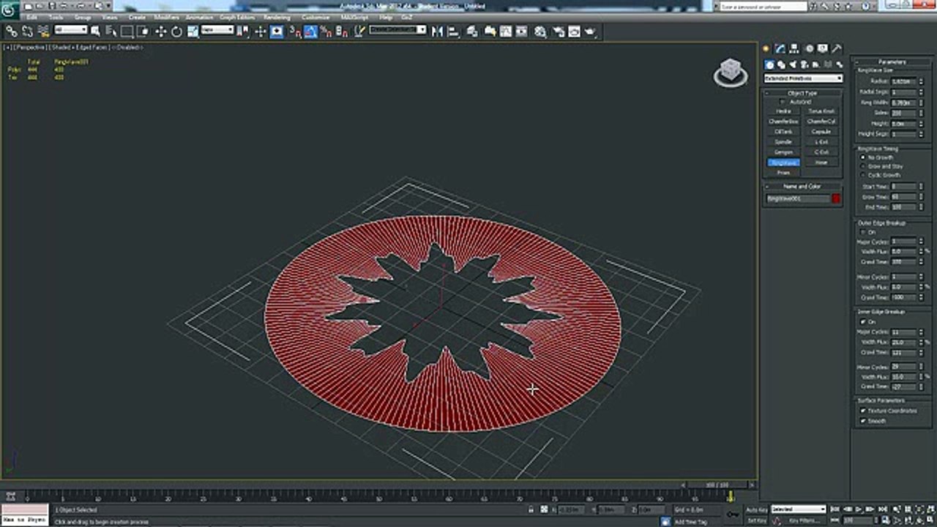Activate the Select and Move tool

coord(161,31)
